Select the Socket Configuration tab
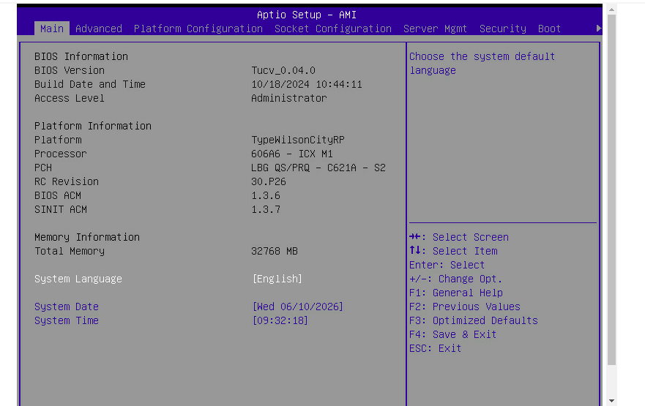The image size is (645, 406). [x=333, y=29]
